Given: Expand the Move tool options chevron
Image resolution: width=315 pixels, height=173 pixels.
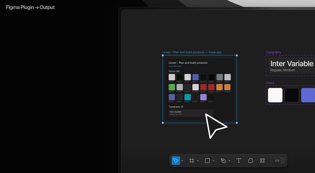Looking at the screenshot, I should 182,161.
